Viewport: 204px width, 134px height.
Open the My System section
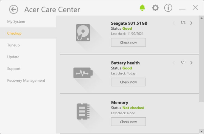(16, 22)
